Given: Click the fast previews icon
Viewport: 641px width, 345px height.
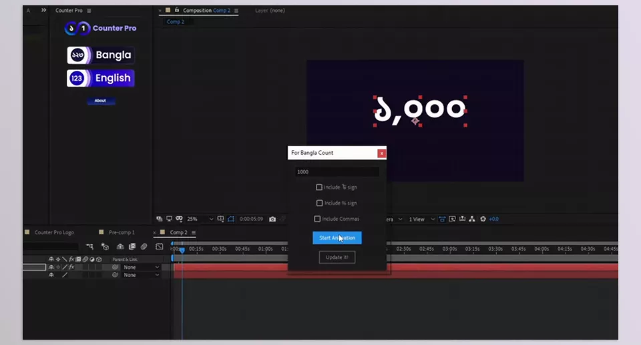Looking at the screenshot, I should tap(452, 219).
